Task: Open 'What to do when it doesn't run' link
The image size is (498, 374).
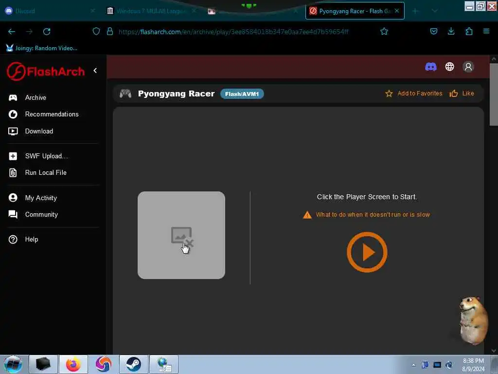Action: coord(373,215)
